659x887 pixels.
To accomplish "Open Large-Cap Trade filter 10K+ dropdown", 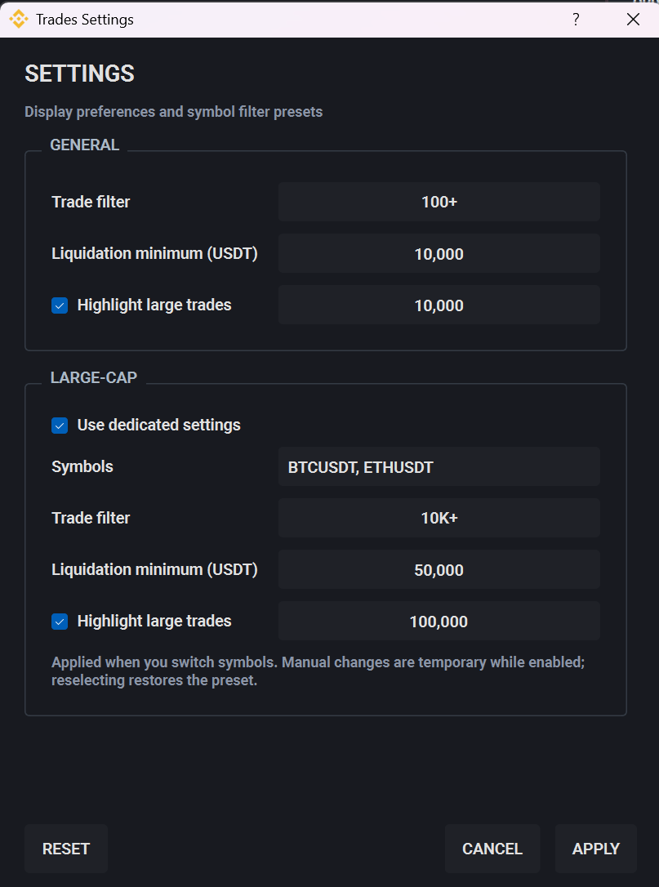I will [439, 518].
